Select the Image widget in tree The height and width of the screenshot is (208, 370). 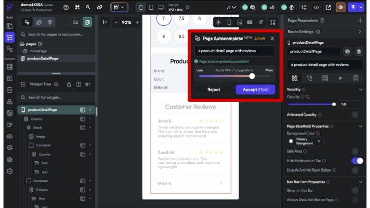click(x=41, y=137)
